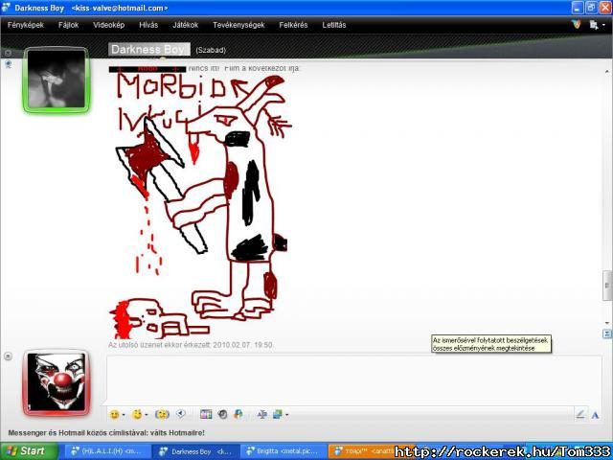Switch to text typing mode icon

point(595,415)
